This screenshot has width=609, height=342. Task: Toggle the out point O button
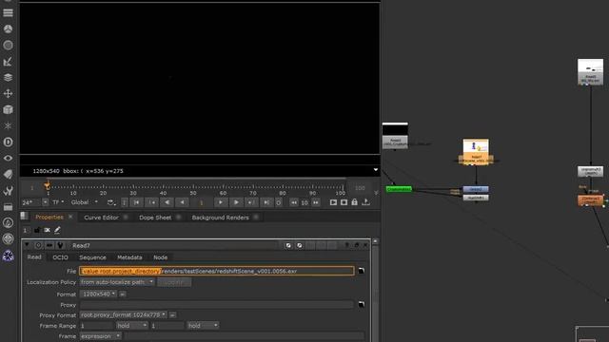coord(279,202)
